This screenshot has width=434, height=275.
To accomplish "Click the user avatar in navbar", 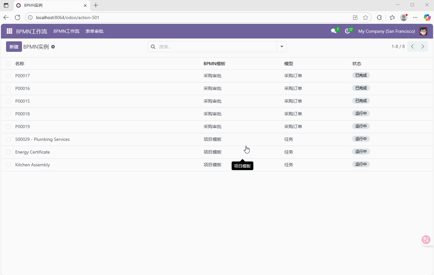I will (423, 31).
